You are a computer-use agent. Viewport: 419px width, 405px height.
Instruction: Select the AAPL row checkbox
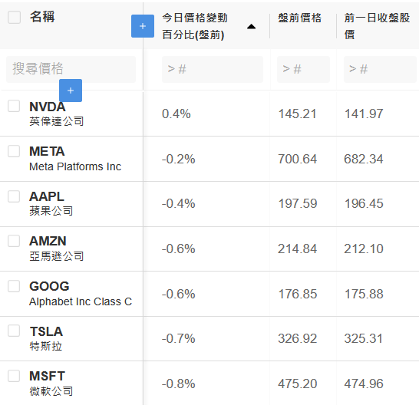tap(14, 196)
